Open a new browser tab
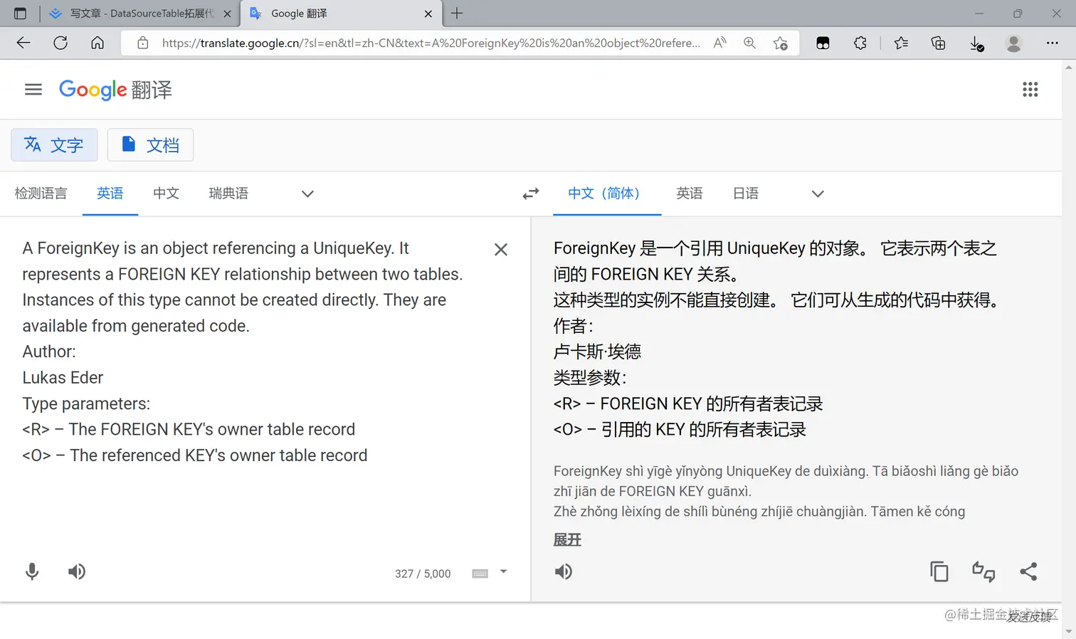The image size is (1076, 639). tap(457, 14)
